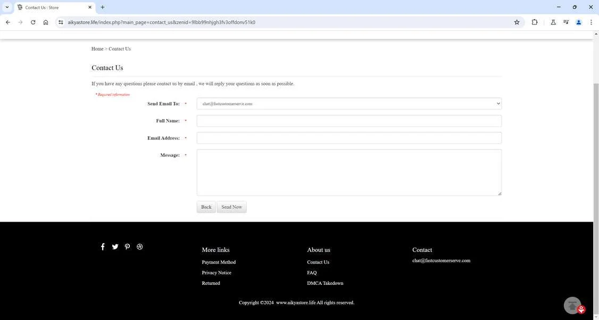Image resolution: width=599 pixels, height=320 pixels.
Task: Click the chat@fastcustomerserve.com footer email
Action: [441, 260]
